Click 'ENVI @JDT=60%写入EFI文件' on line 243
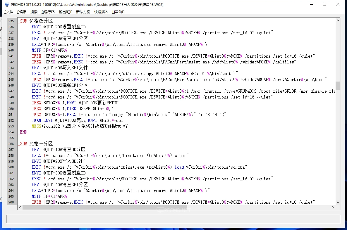The image size is (347, 230). point(60,68)
